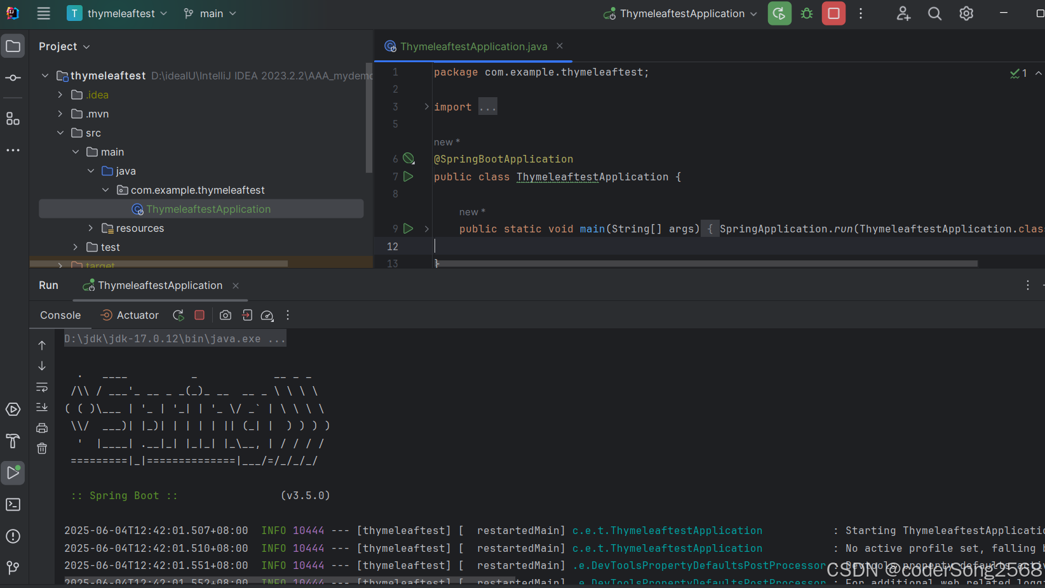Viewport: 1045px width, 588px height.
Task: Open main branch dropdown
Action: (210, 13)
